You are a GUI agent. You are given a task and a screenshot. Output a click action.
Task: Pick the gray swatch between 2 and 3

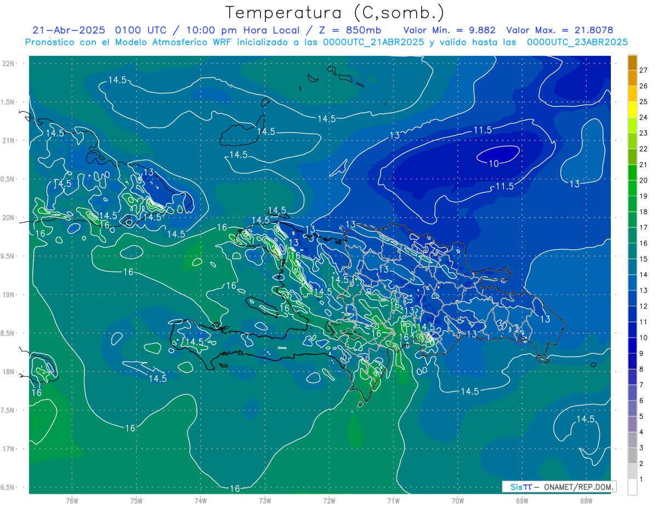click(633, 455)
